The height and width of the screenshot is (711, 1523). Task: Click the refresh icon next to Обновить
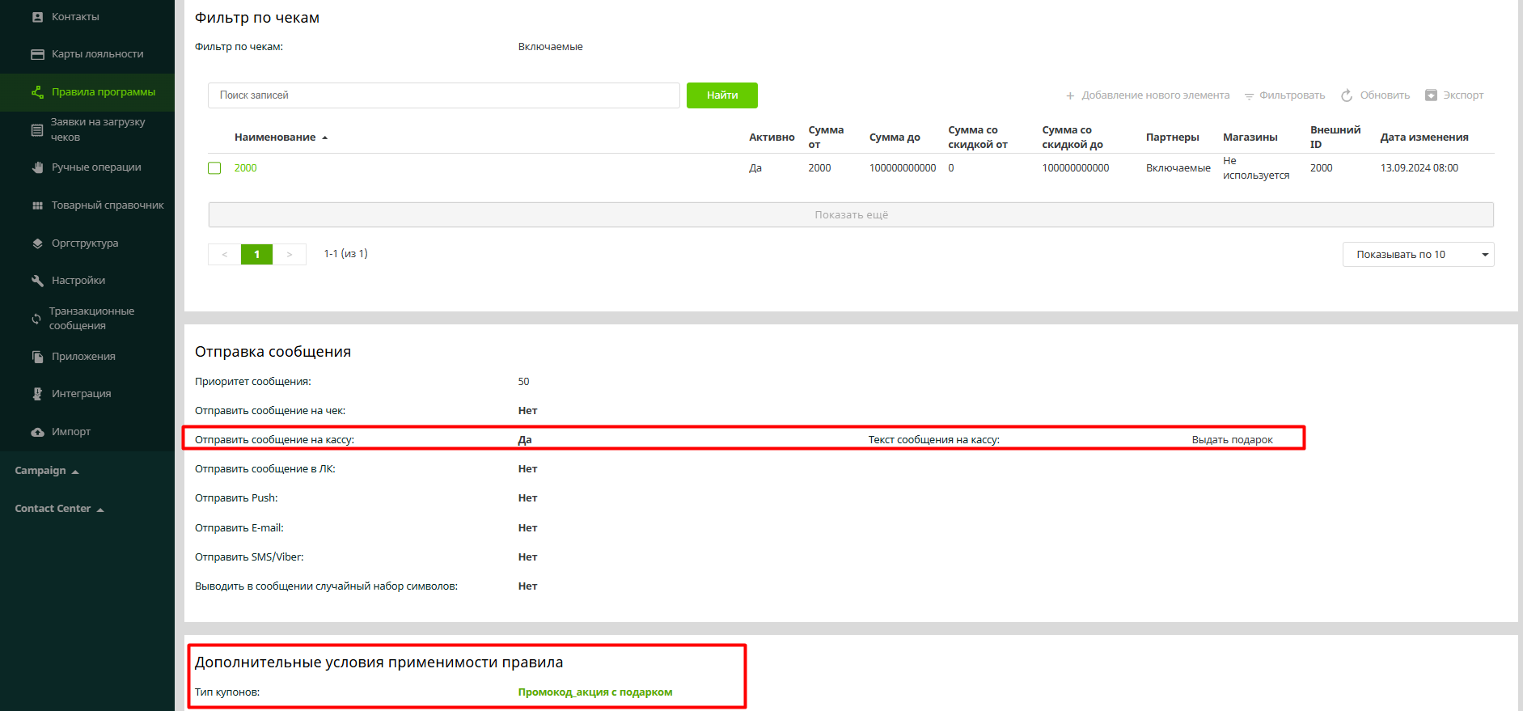click(1347, 95)
